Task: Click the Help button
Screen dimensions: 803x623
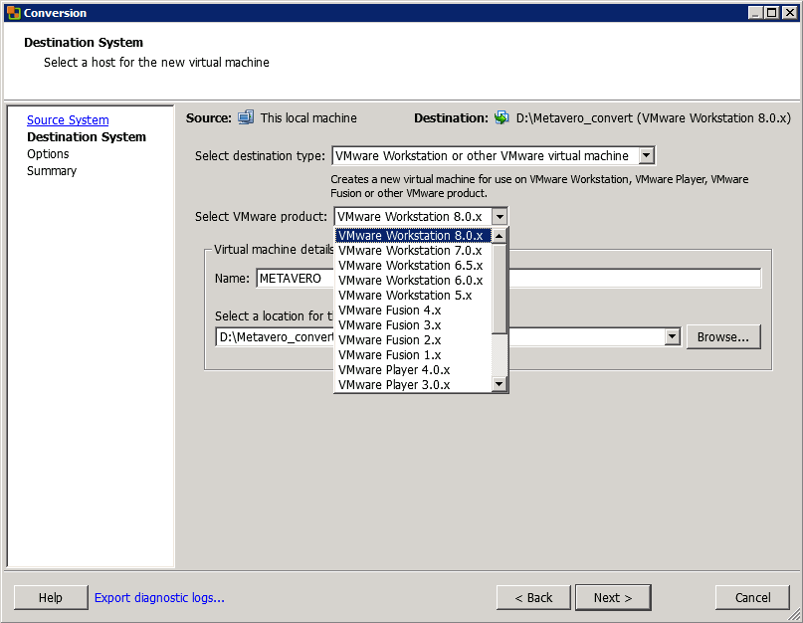Action: (x=51, y=598)
